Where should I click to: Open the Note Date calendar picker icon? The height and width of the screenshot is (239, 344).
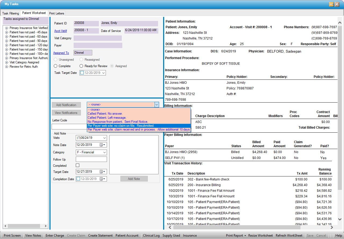pyautogui.click(x=102, y=145)
